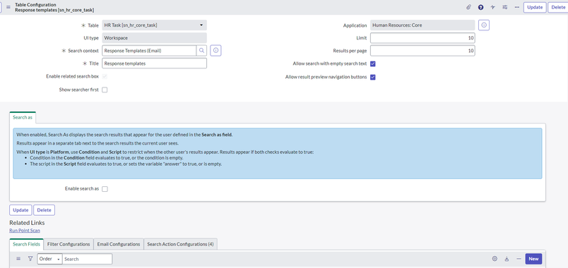Toggle Show searcher first checkbox
This screenshot has height=268, width=568.
coord(105,90)
